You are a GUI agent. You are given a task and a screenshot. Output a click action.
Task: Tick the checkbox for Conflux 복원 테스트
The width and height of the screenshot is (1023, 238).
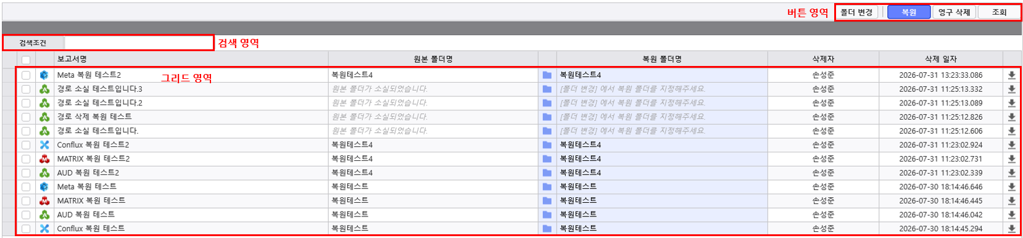pos(26,229)
